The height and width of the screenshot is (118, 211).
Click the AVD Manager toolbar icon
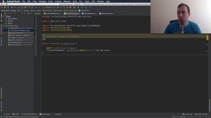(74, 7)
